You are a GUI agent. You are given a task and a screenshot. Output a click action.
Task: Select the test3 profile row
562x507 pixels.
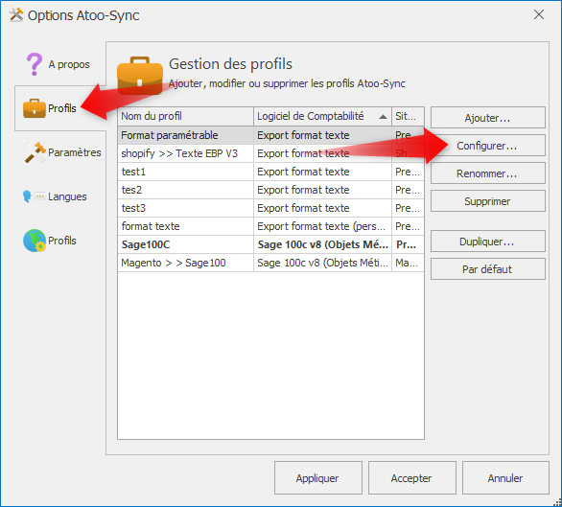271,208
